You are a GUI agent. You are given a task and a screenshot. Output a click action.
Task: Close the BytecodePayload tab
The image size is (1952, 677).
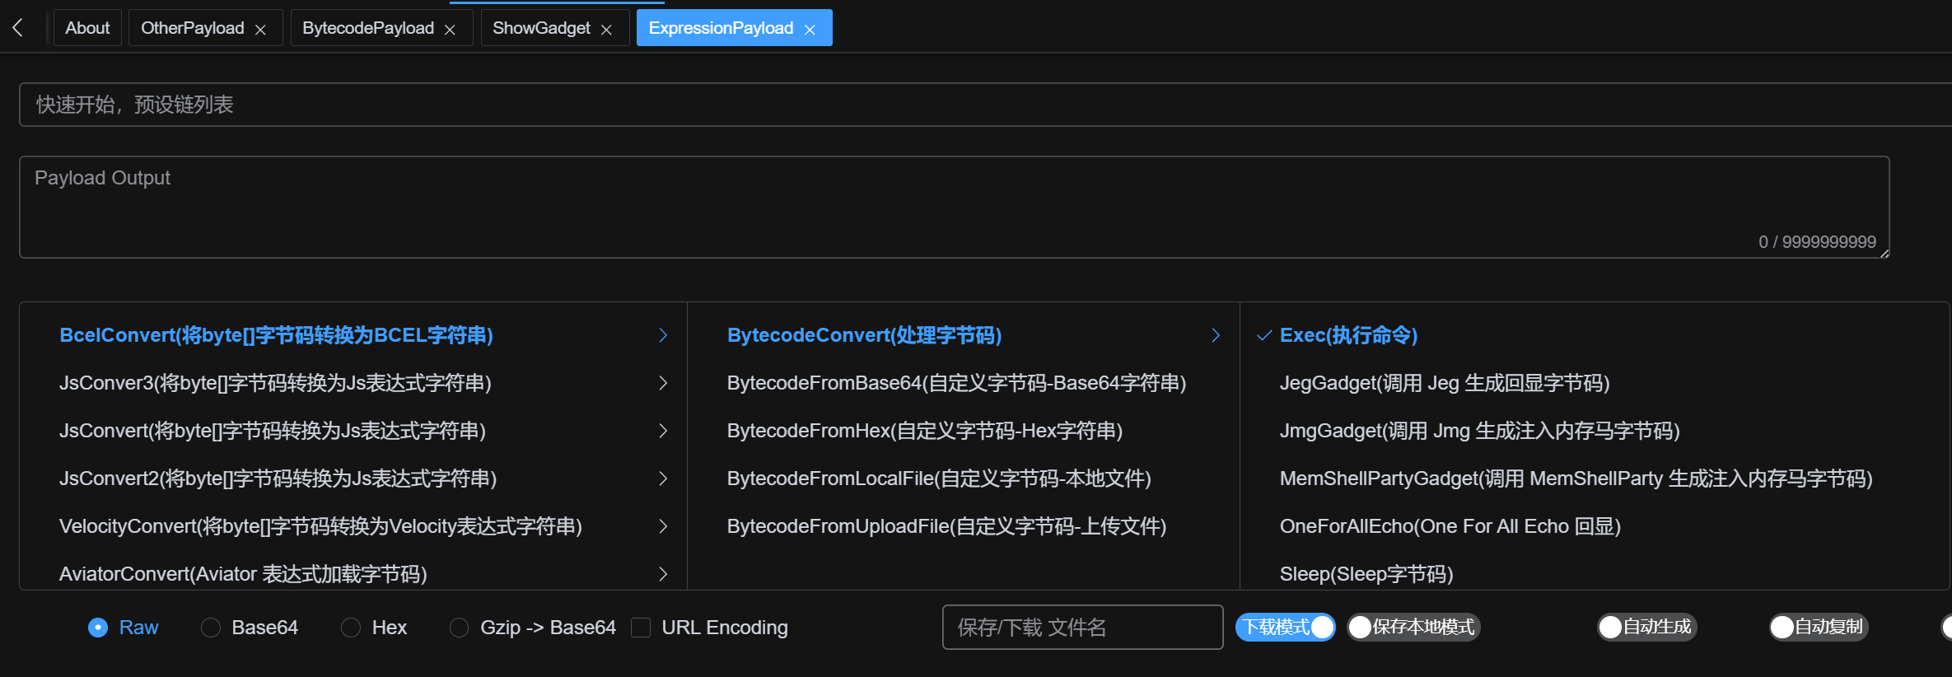450,30
